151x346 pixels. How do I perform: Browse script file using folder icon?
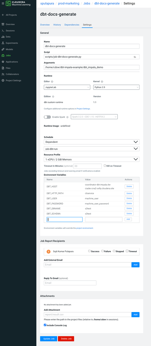(135, 57)
